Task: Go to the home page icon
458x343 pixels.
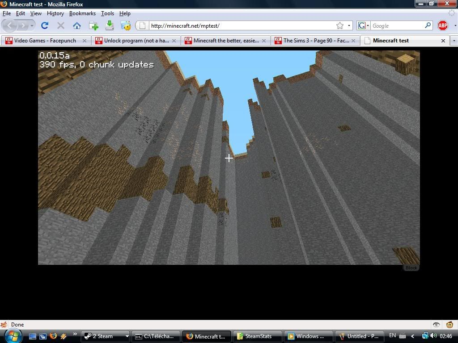Action: 77,25
